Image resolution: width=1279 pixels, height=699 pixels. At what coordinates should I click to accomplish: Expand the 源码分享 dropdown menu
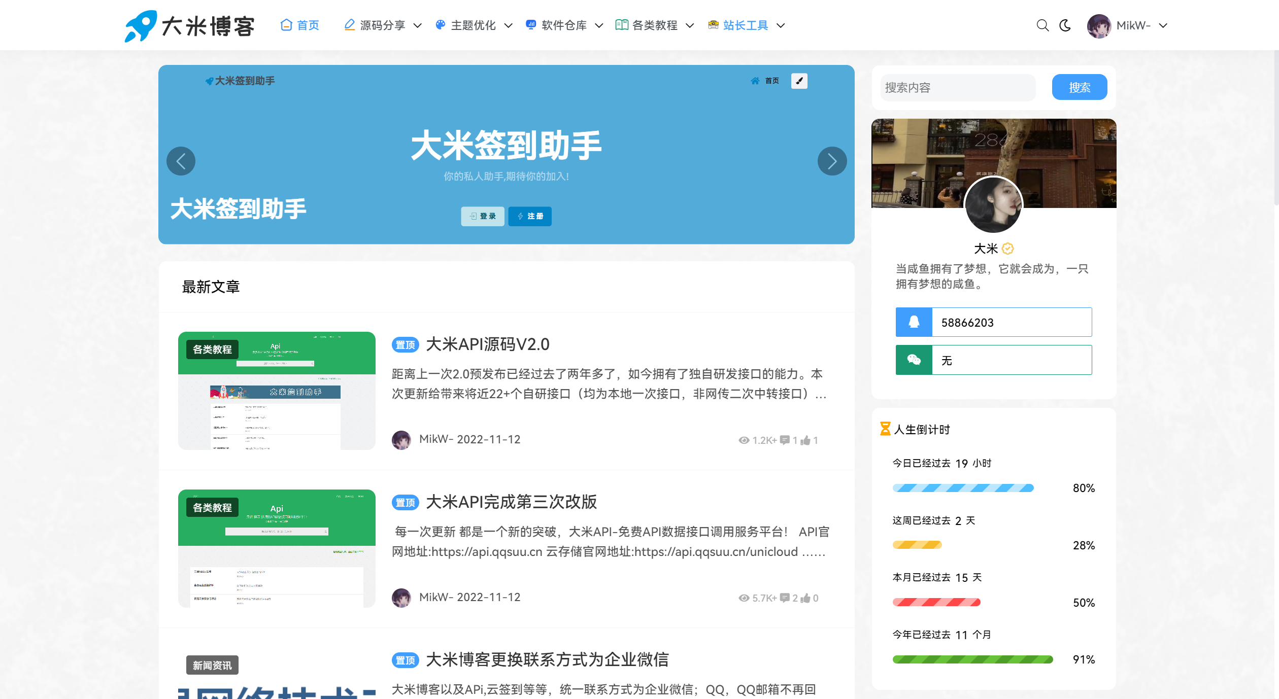pos(383,25)
